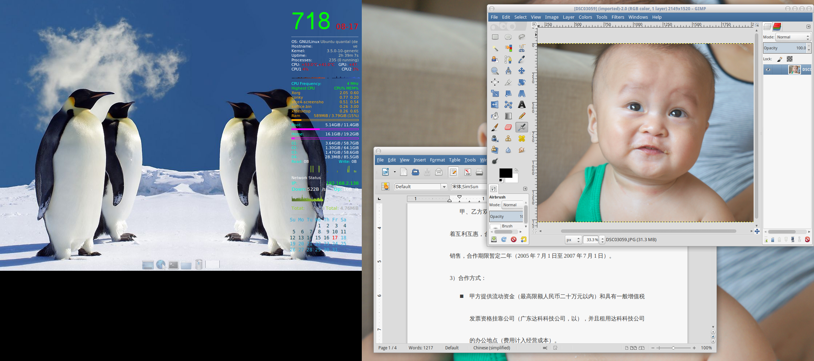Click foreground black color swatch
Viewport: 814px width, 361px height.
point(506,173)
